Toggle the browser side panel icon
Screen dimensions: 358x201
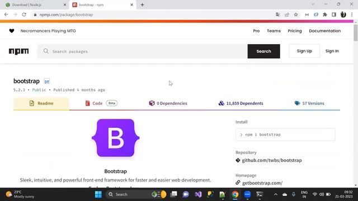(334, 15)
